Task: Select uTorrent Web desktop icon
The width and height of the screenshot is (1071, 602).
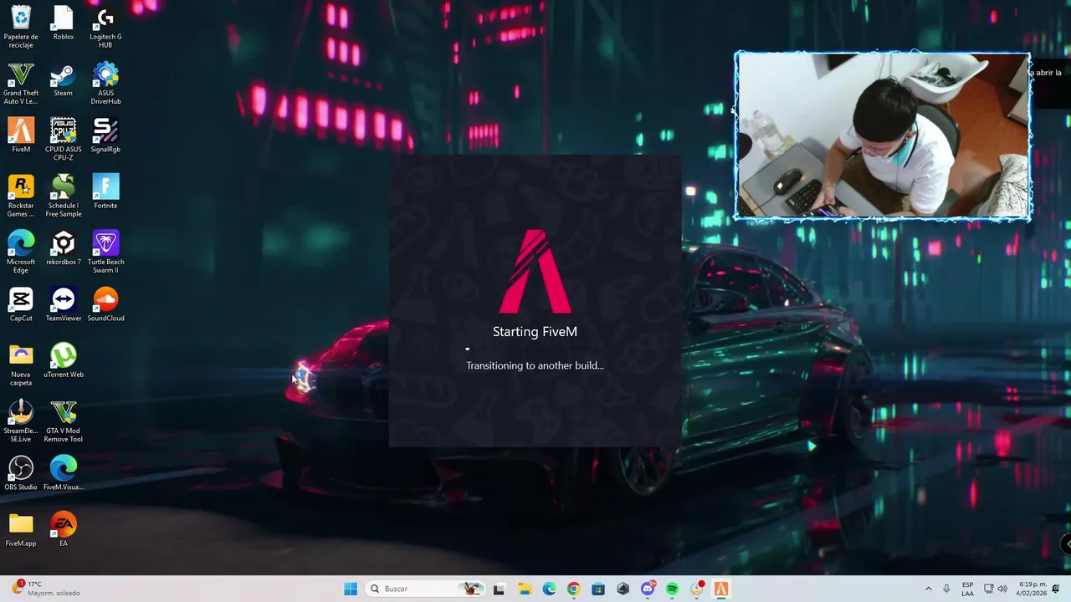Action: [x=64, y=360]
